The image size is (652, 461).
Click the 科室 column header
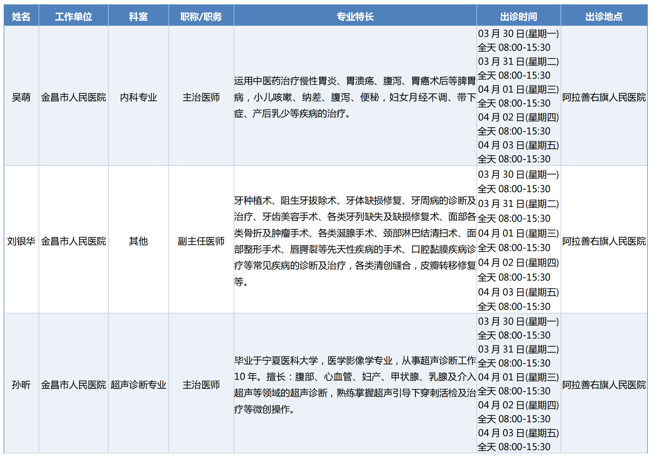click(x=138, y=16)
